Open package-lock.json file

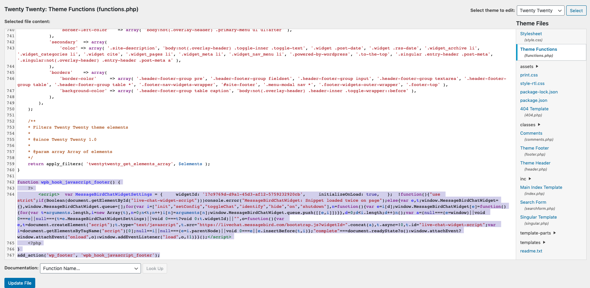tap(539, 92)
